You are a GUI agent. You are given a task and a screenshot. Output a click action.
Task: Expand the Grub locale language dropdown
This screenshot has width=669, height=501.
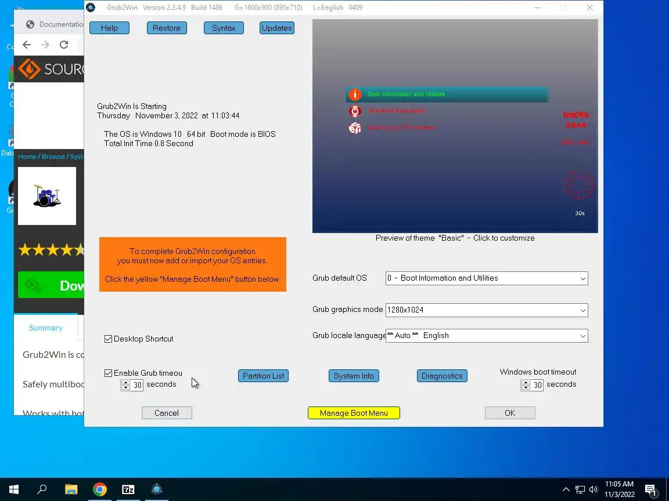pyautogui.click(x=582, y=336)
